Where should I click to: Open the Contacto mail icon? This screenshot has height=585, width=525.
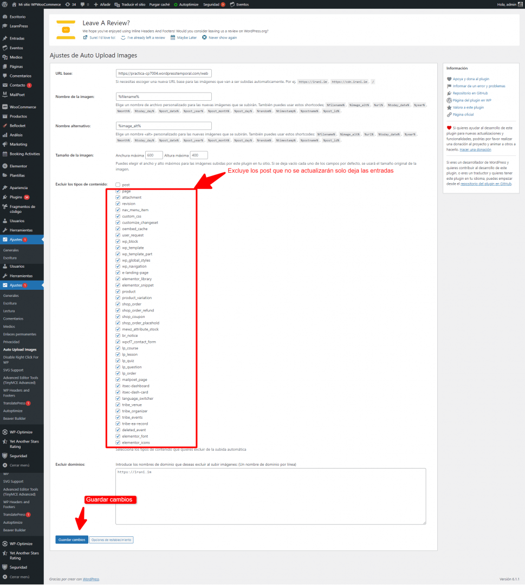5,85
